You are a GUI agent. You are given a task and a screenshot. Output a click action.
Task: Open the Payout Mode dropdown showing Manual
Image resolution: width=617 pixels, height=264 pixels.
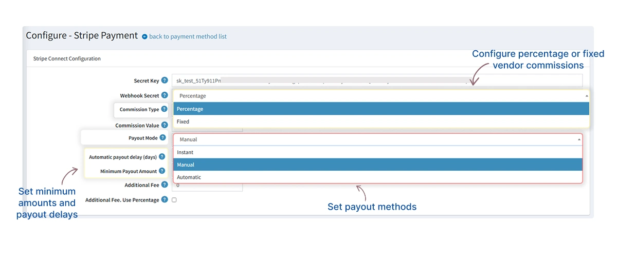click(378, 139)
